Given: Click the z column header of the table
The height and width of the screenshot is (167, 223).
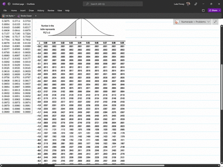Looking at the screenshot, I should click(39, 43).
